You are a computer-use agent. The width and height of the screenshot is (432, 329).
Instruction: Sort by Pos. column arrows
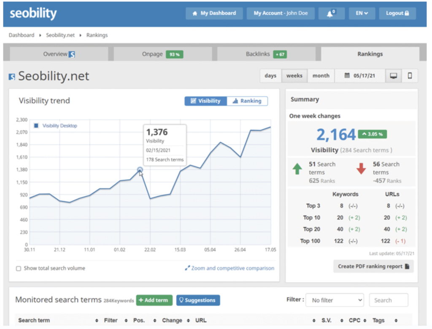click(155, 321)
